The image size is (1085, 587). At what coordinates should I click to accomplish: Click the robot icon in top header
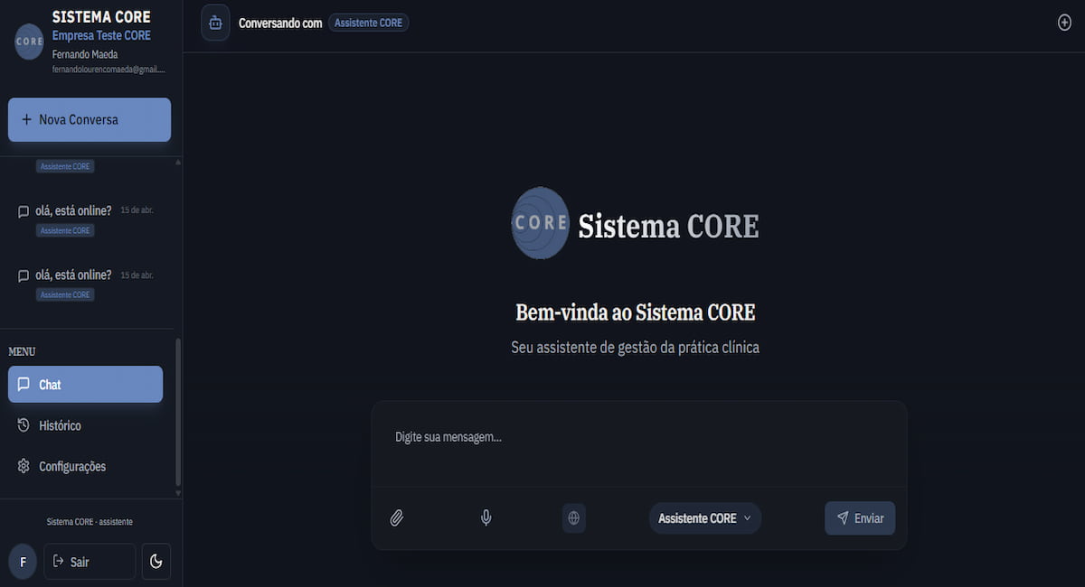[x=215, y=23]
